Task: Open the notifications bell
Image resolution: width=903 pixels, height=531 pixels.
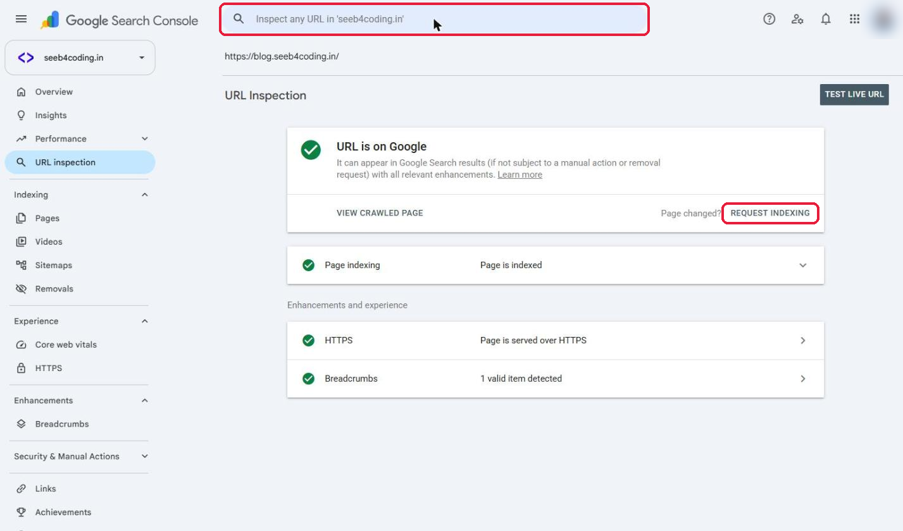Action: [826, 19]
